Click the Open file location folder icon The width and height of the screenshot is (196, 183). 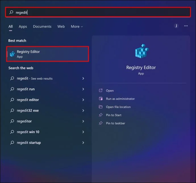pos(101,107)
